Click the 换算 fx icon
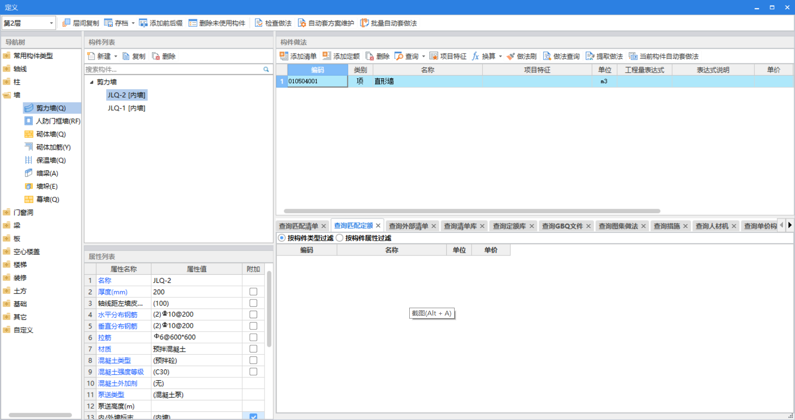 click(476, 56)
